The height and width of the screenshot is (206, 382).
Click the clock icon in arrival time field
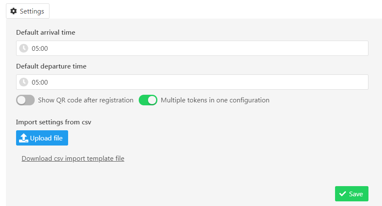click(x=24, y=48)
